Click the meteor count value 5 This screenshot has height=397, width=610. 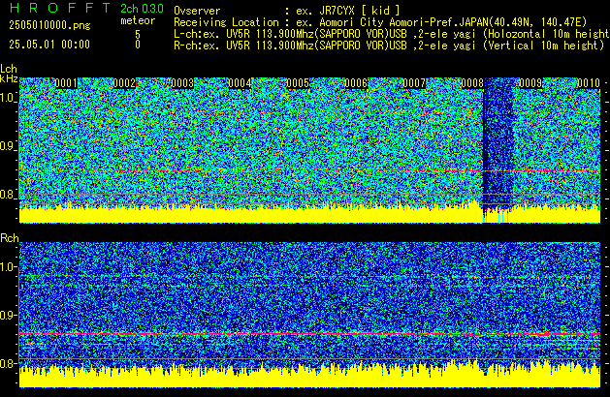coord(138,34)
